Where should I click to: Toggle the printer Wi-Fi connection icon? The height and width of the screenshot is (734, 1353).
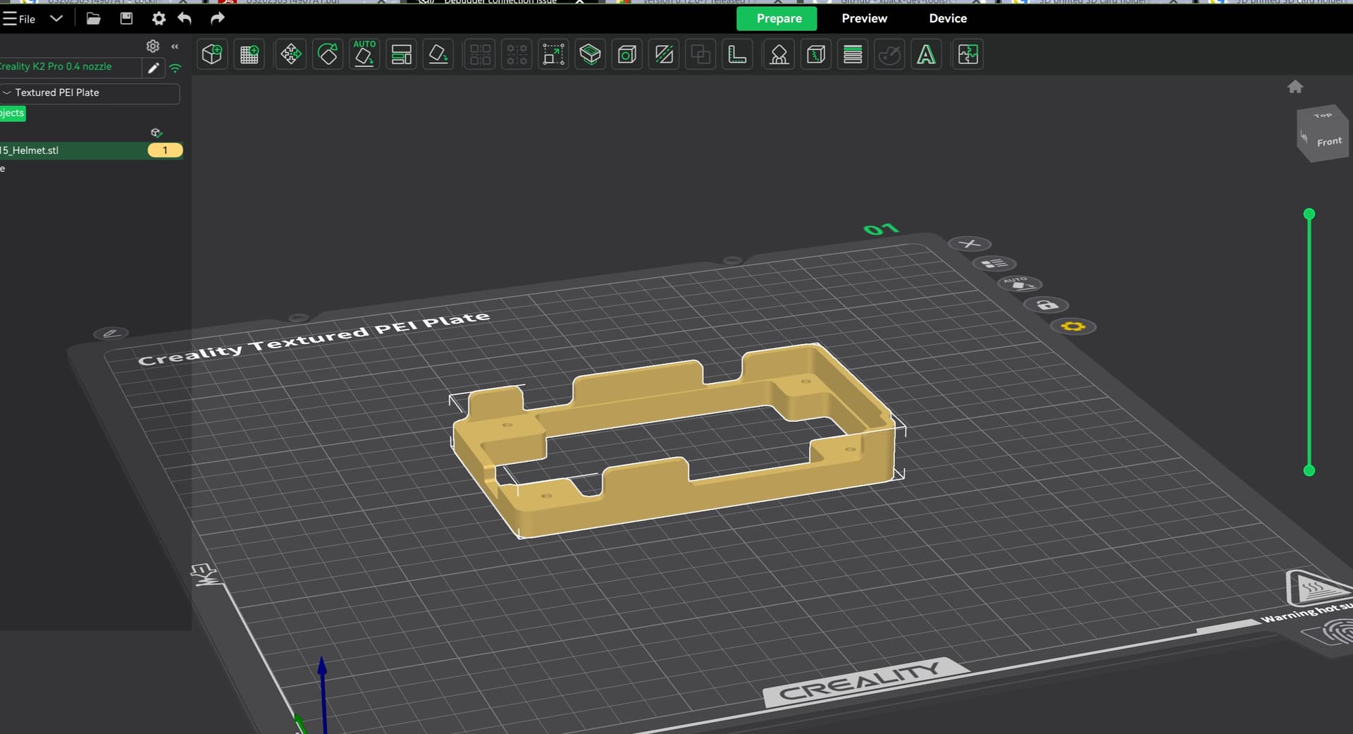point(175,68)
